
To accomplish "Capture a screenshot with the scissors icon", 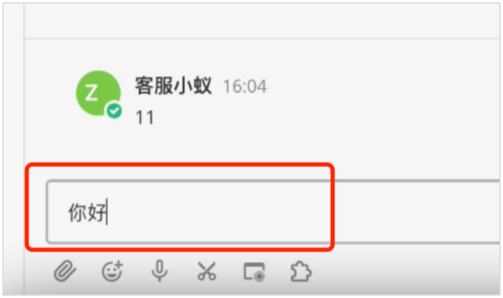I will point(207,271).
